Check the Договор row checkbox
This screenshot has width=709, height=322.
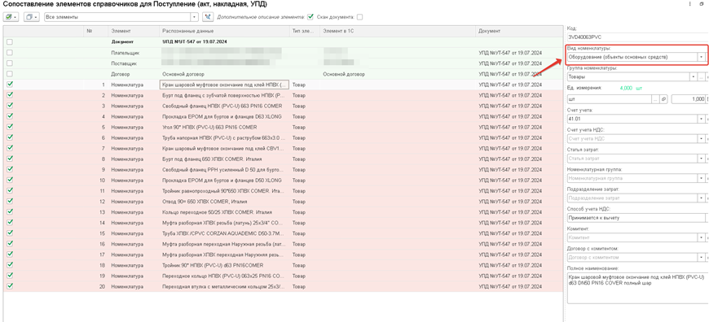[10, 73]
